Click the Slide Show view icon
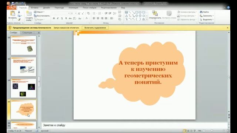The width and height of the screenshot is (237, 133). 194,131
